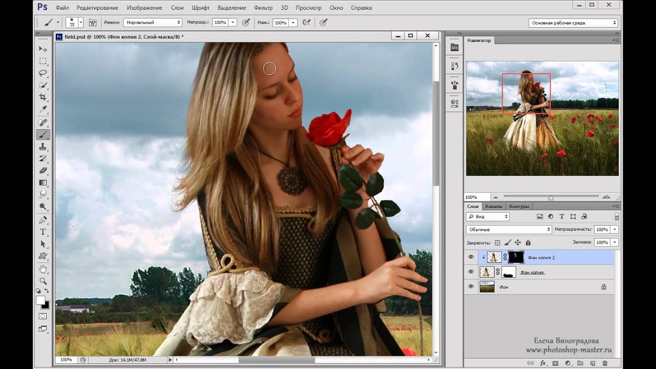
Task: Select the Brush tool in the toolbox
Action: point(43,135)
